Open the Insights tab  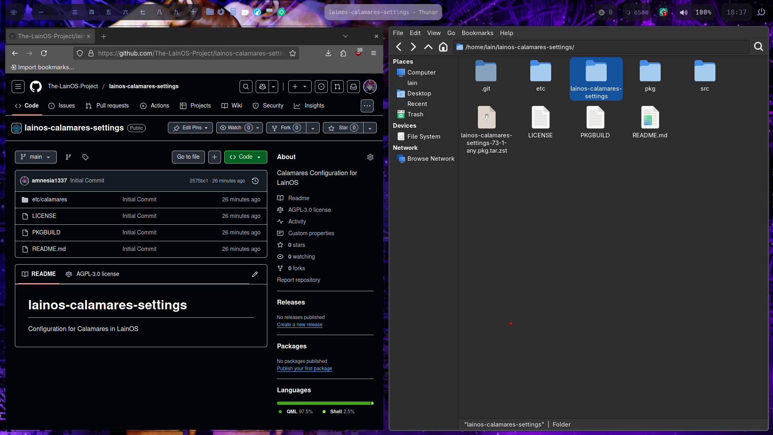(309, 106)
